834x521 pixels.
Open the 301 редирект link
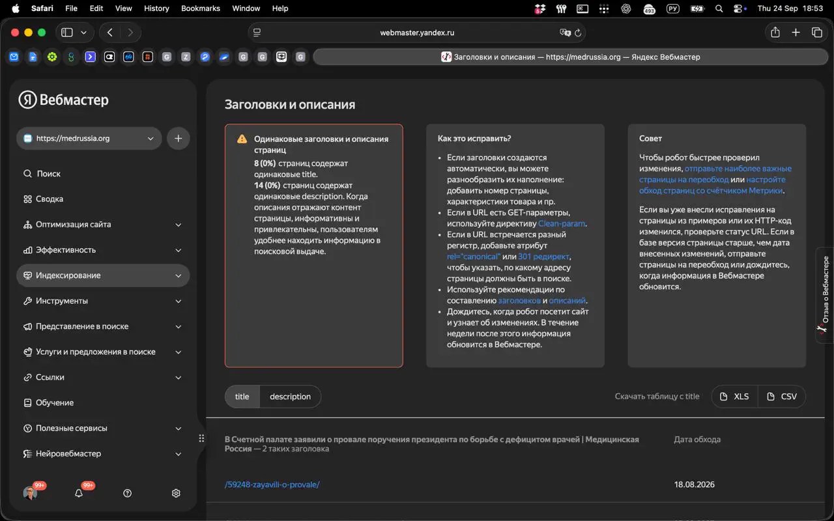click(x=544, y=257)
